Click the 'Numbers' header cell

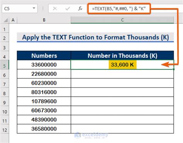(x=44, y=56)
